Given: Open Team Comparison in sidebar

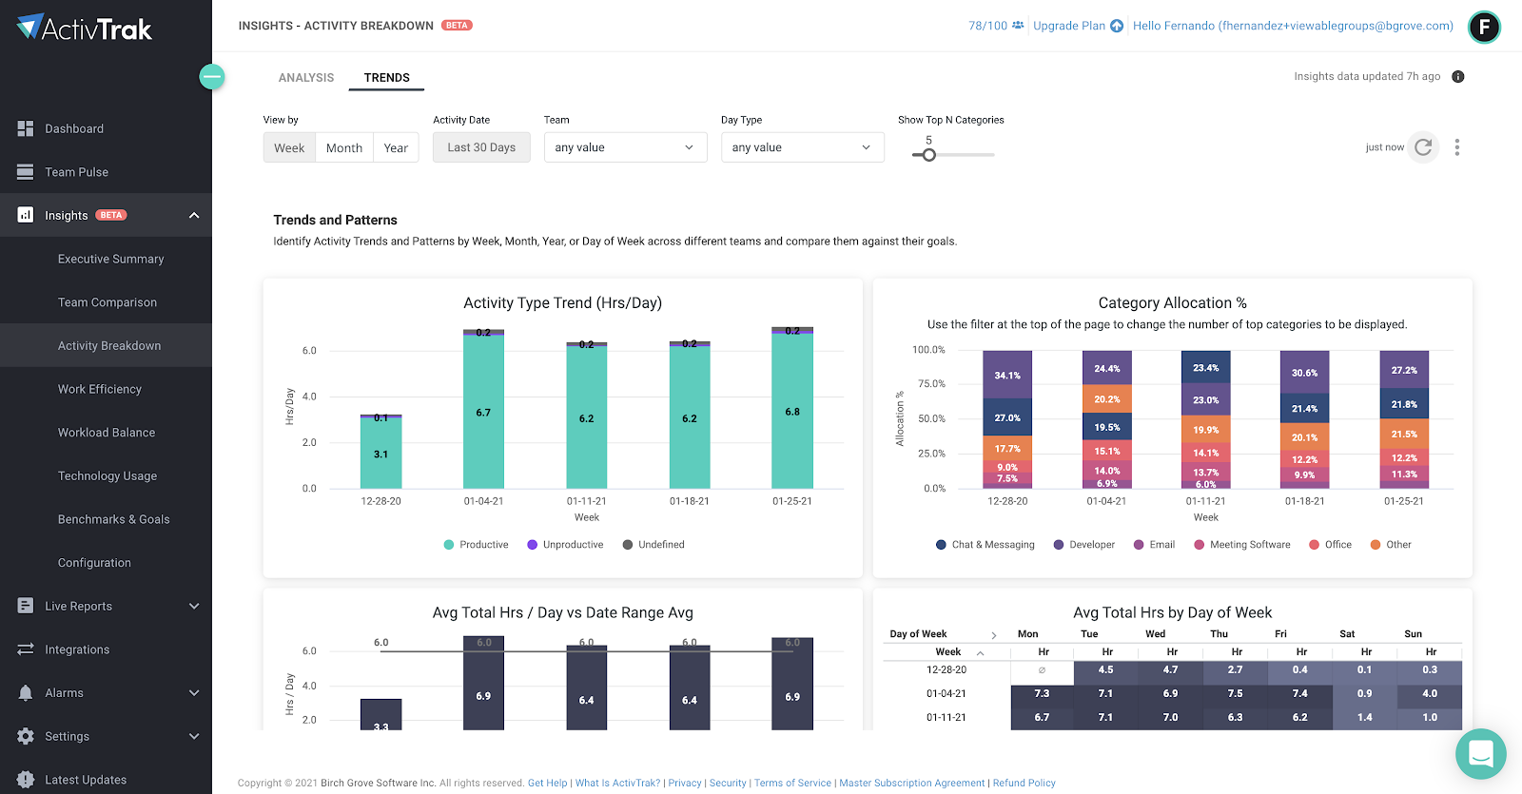Looking at the screenshot, I should 107,302.
